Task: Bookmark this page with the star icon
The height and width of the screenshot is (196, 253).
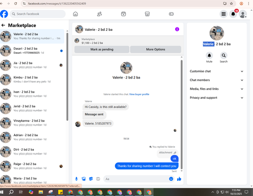Action: tap(231, 4)
